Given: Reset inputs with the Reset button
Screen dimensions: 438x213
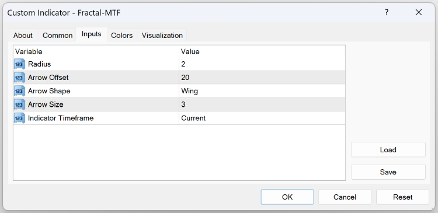Looking at the screenshot, I should click(x=402, y=197).
